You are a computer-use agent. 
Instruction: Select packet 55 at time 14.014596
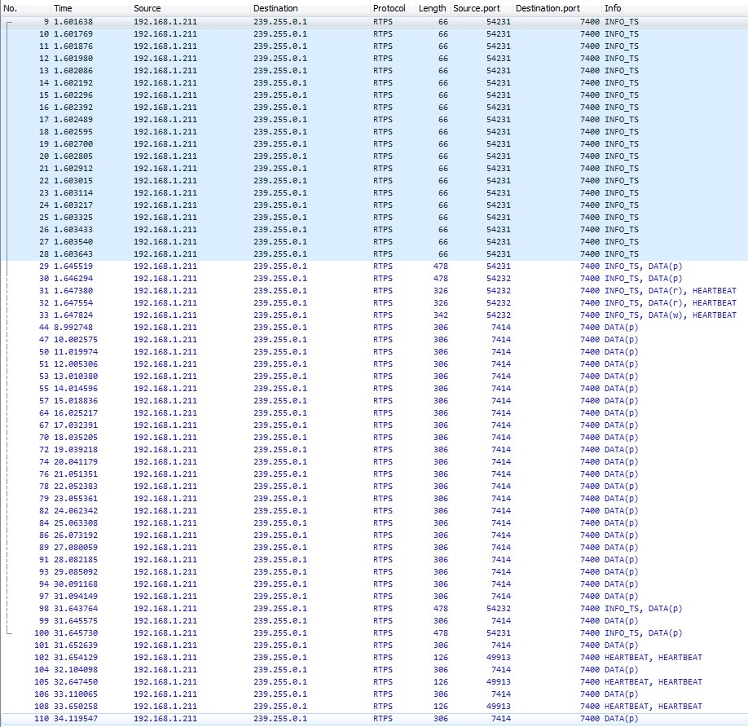coord(374,388)
